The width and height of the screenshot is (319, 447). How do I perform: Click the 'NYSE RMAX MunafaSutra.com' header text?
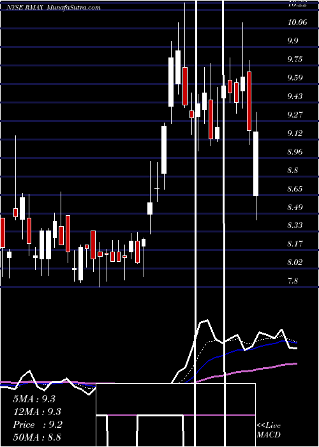[x=54, y=7]
